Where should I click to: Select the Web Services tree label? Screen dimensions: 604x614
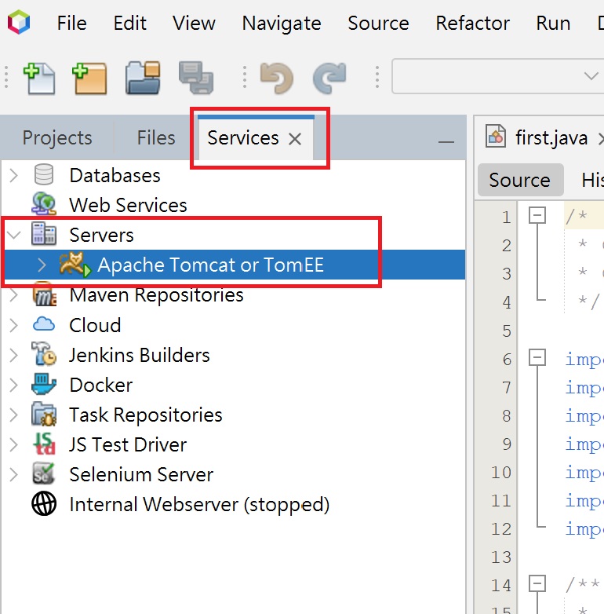(128, 205)
